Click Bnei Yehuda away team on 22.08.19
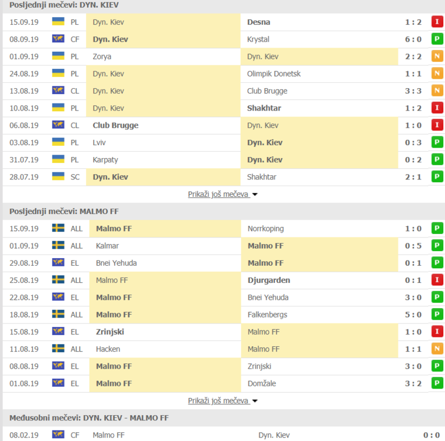 tap(268, 298)
